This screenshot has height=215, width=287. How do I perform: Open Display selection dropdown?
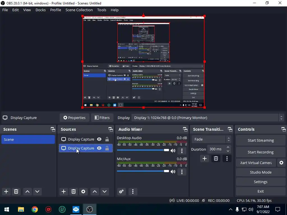click(x=208, y=118)
